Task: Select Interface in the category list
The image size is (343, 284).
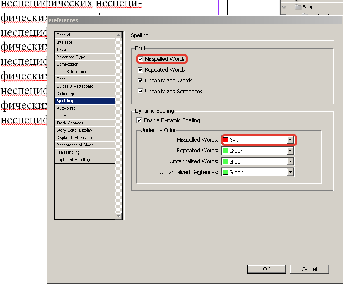Action: [85, 42]
